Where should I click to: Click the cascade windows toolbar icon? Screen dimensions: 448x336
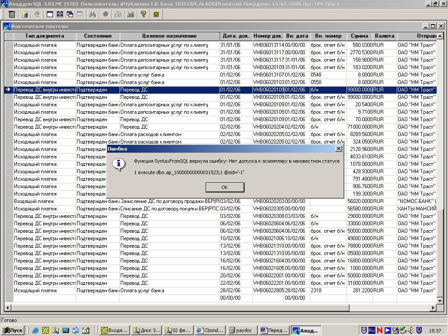(x=70, y=14)
